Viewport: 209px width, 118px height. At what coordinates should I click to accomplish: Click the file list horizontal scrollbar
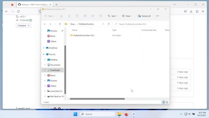tap(97, 99)
